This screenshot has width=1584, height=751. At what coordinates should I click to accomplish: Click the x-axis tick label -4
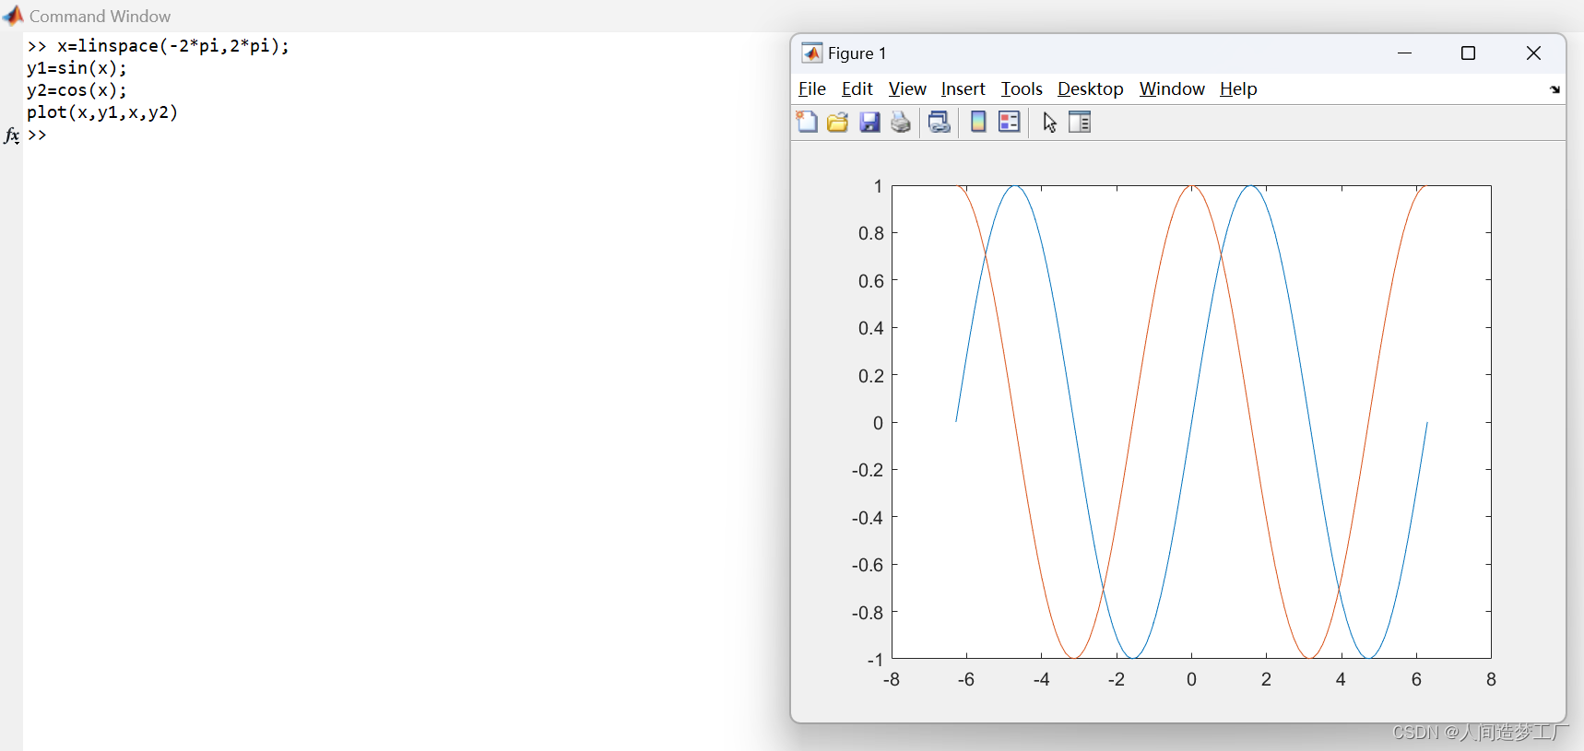click(x=1041, y=679)
